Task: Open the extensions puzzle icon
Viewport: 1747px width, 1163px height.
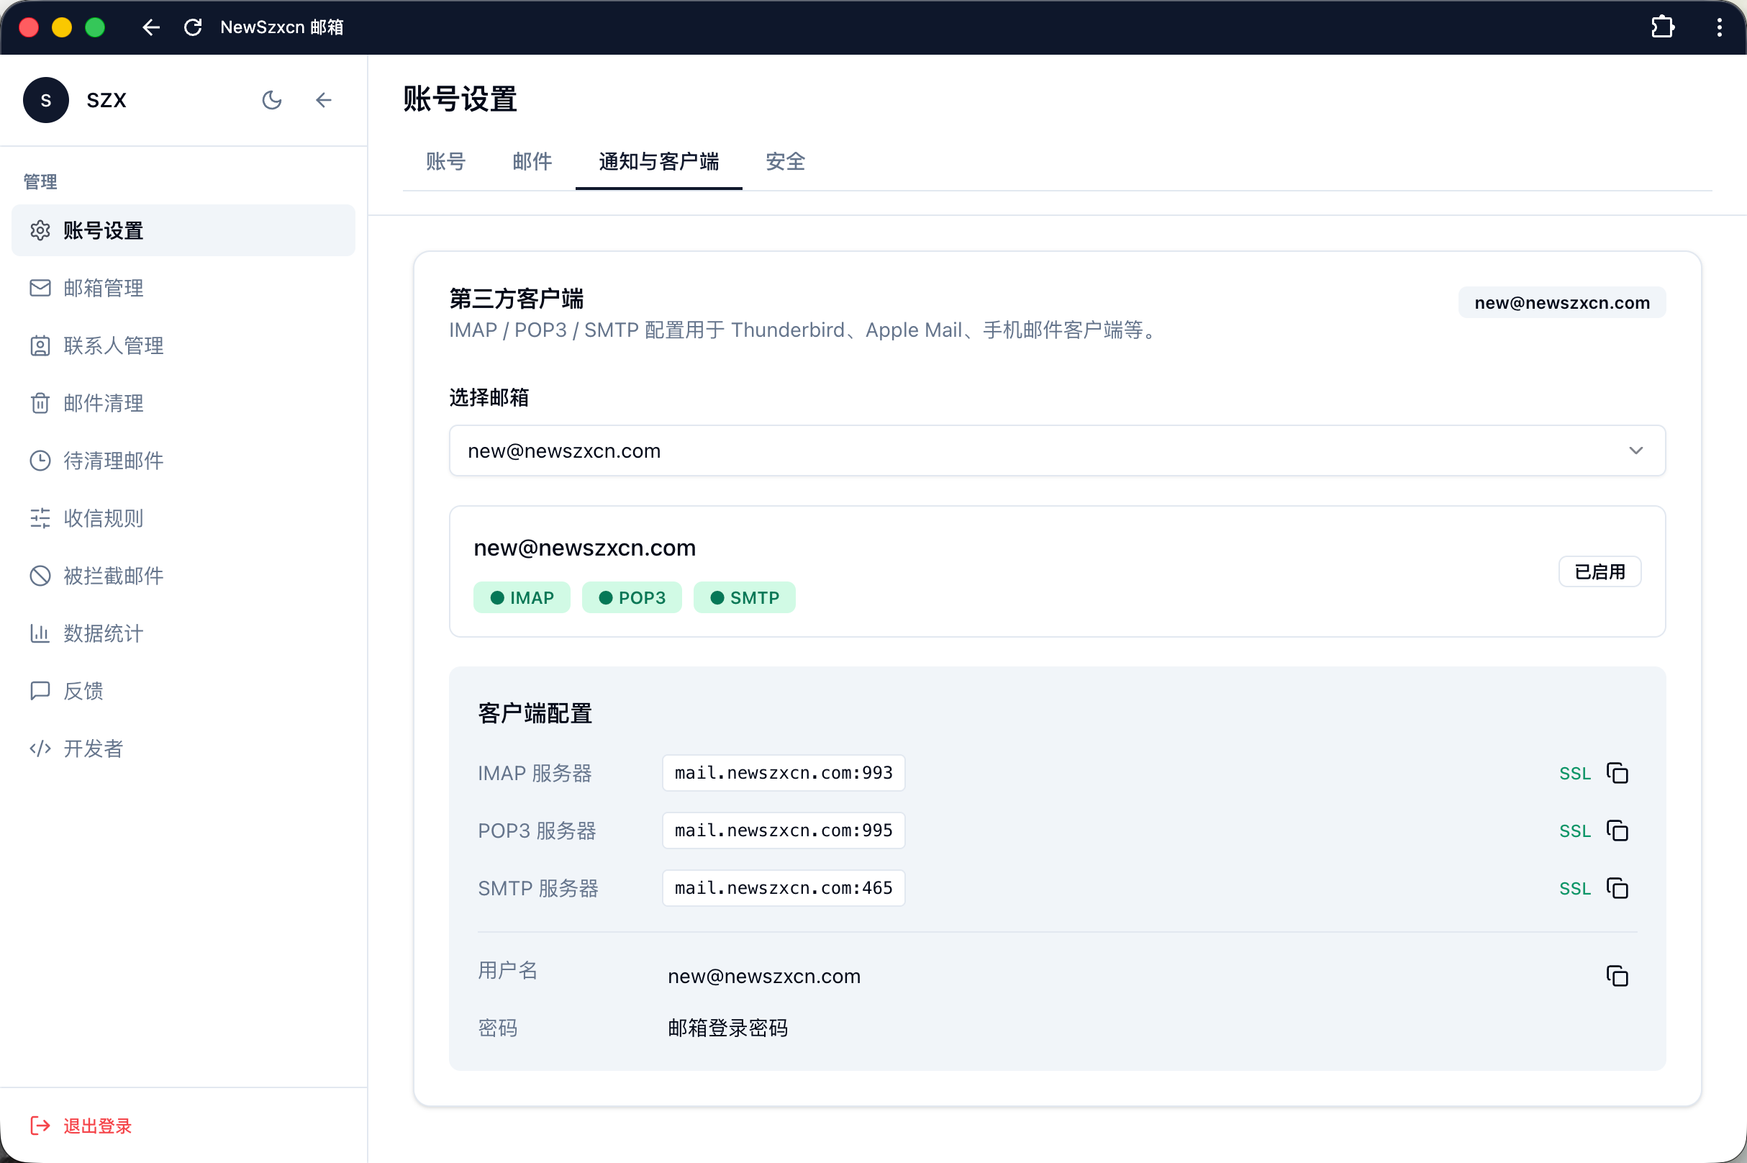Action: point(1663,27)
